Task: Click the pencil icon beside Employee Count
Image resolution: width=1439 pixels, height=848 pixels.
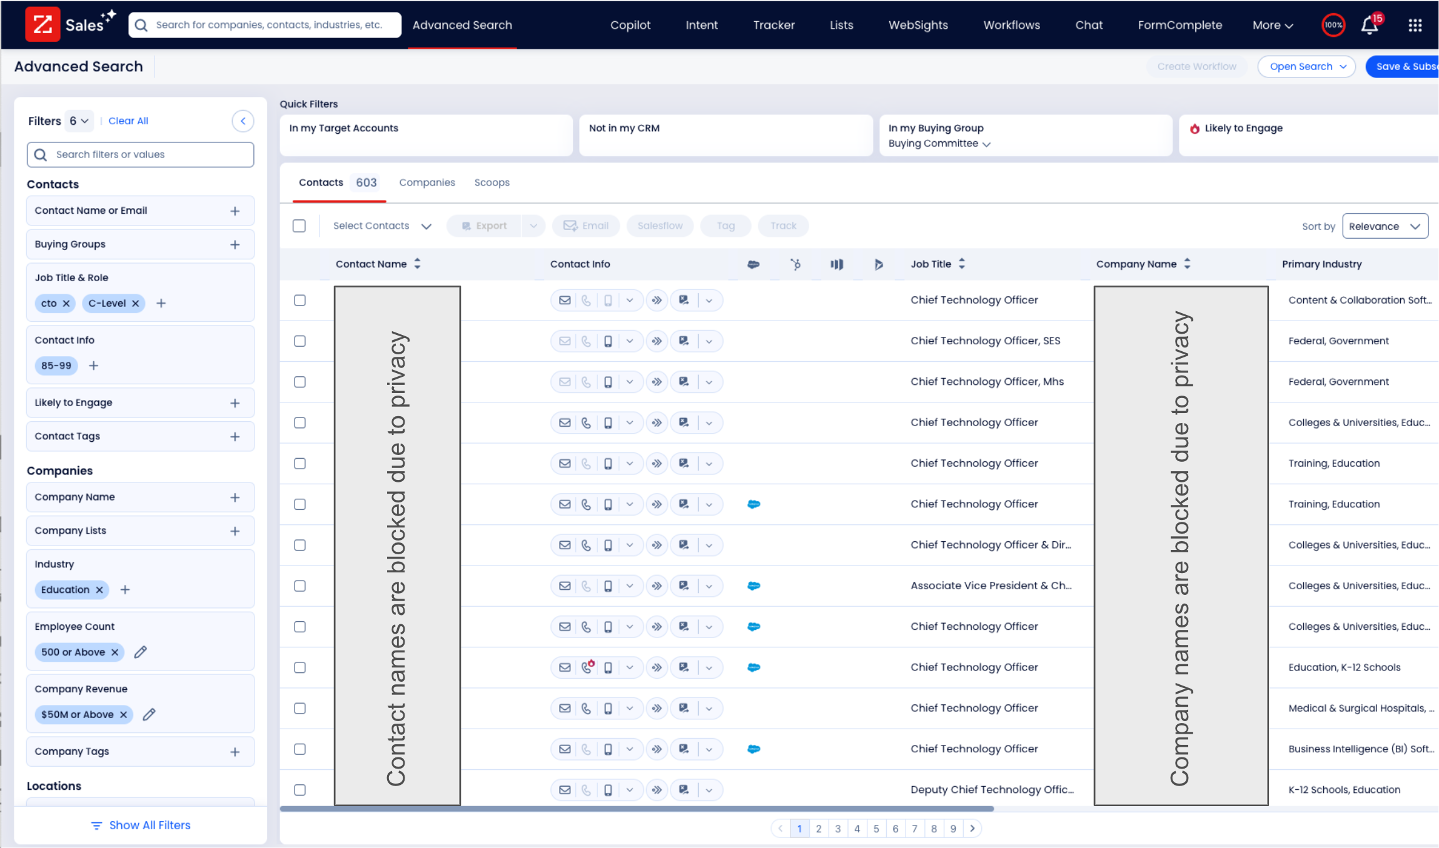Action: (x=141, y=652)
